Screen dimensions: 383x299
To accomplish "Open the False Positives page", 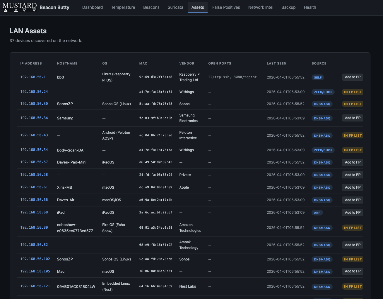I will click(226, 7).
